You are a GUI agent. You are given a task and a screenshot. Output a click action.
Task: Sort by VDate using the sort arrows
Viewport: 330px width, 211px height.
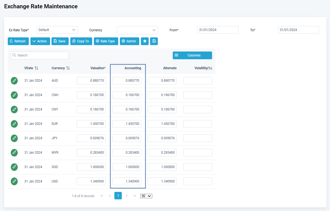tap(36, 68)
